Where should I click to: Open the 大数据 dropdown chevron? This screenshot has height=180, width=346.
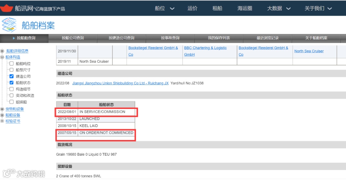288,9
